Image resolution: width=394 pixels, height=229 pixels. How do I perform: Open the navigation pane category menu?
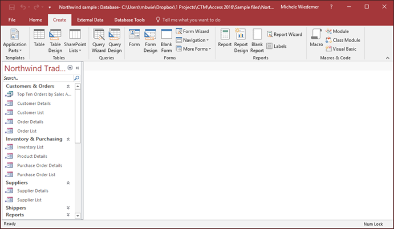[x=70, y=68]
